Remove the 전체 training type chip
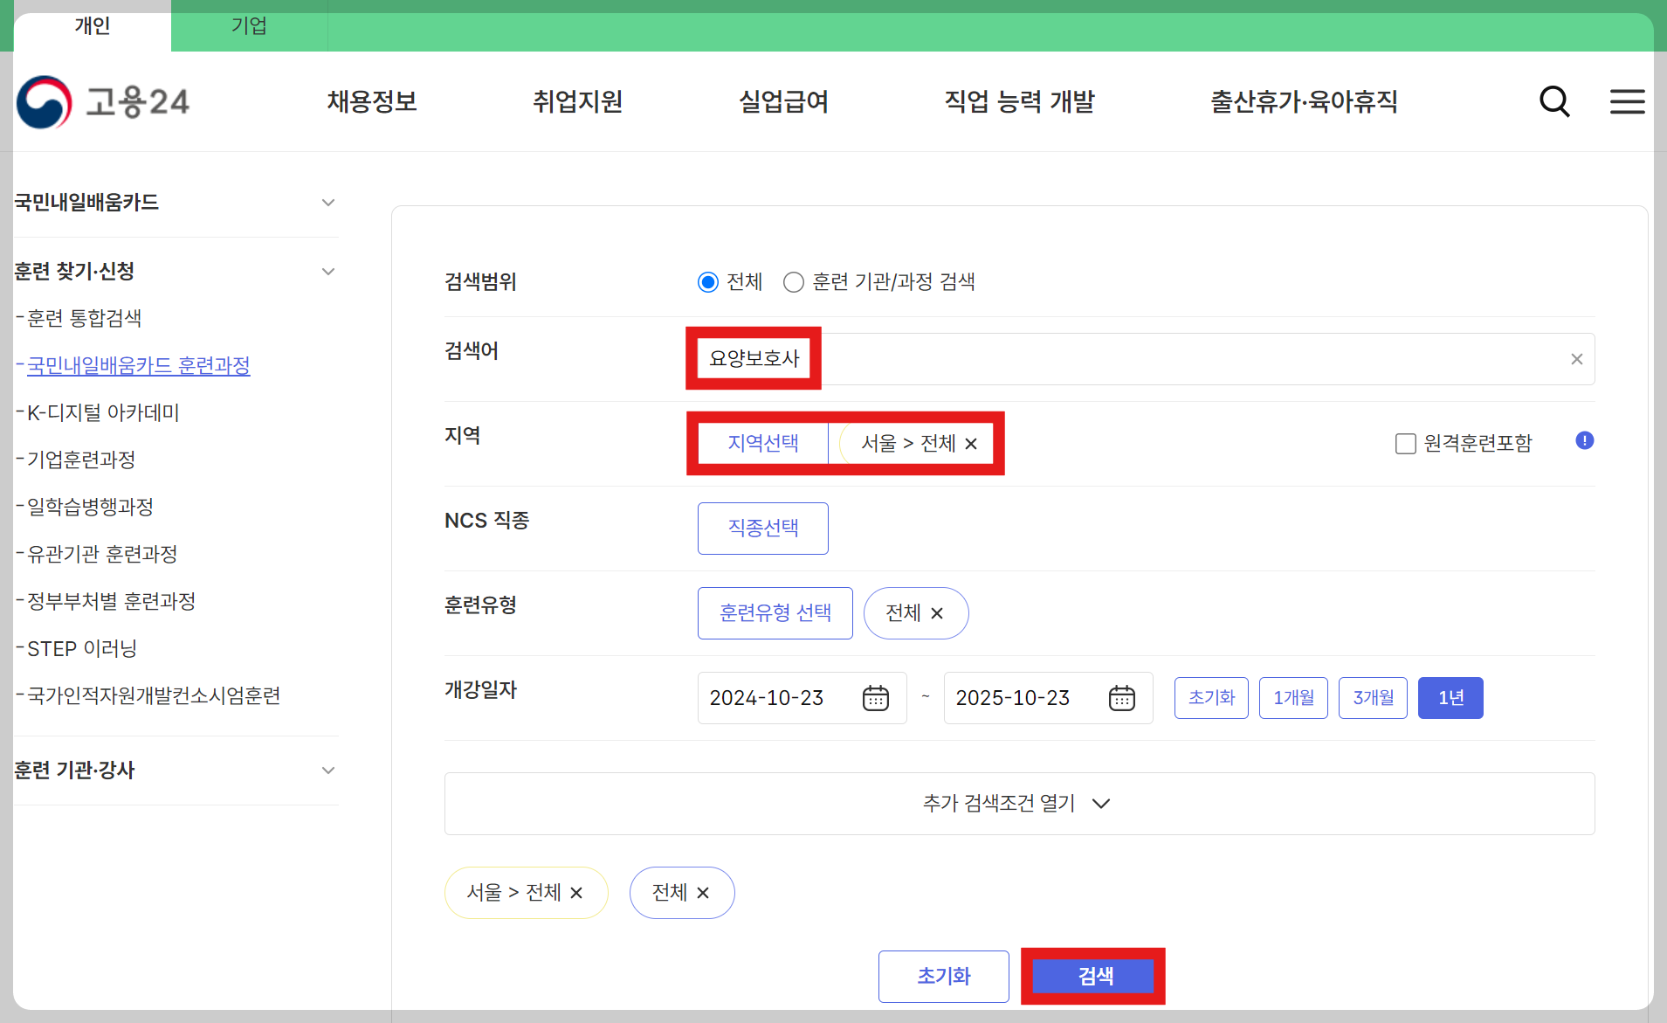The height and width of the screenshot is (1023, 1667). click(939, 612)
